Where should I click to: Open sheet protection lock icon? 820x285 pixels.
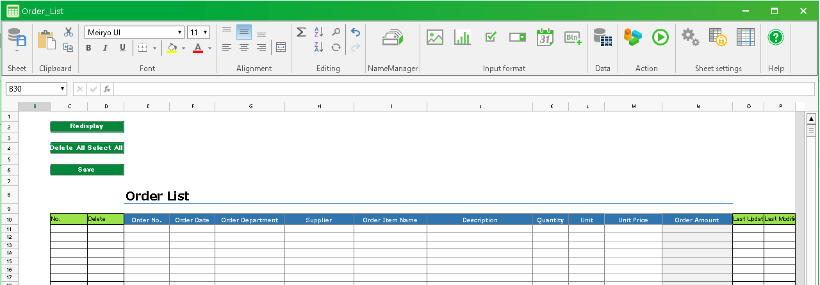coord(717,38)
